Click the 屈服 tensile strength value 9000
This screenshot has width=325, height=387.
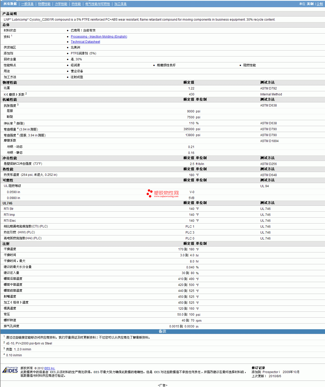[191, 111]
